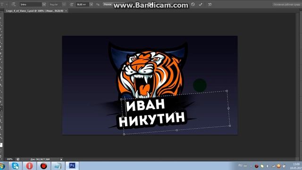This screenshot has height=170, width=302.
Task: Open the status bar info arrow menu
Action: point(61,160)
